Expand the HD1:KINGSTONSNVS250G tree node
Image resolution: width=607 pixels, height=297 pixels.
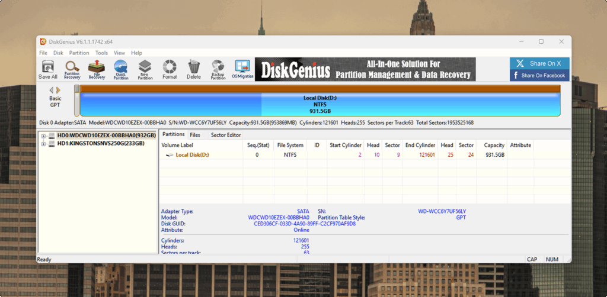[x=43, y=144]
